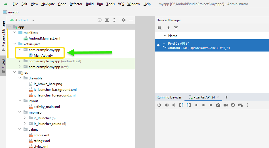Open project tool window settings gear
This screenshot has height=148, width=269.
click(x=124, y=20)
